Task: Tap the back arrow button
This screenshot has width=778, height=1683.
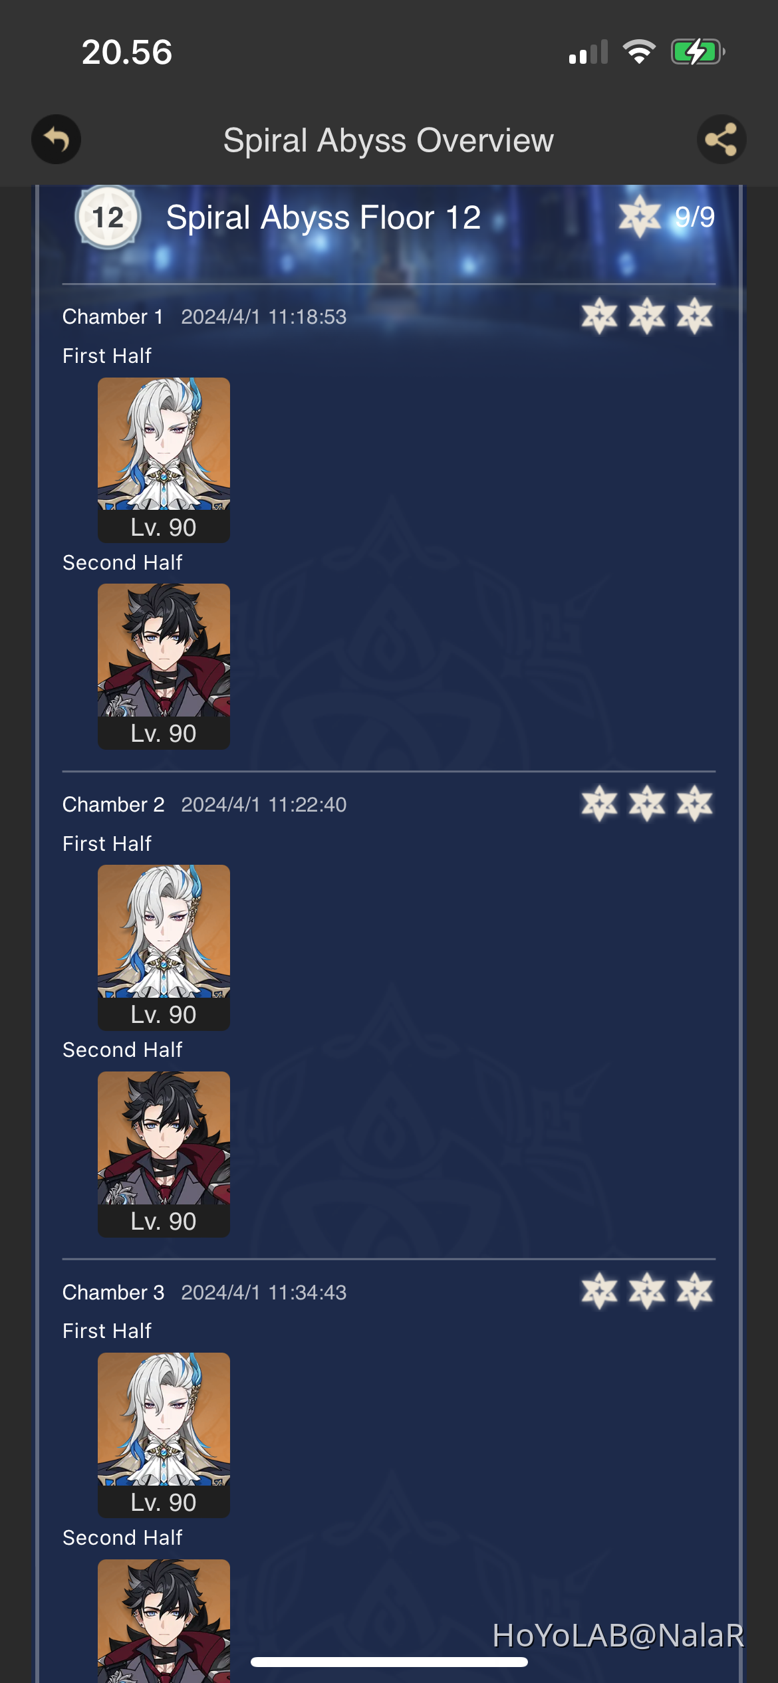Action: coord(57,140)
